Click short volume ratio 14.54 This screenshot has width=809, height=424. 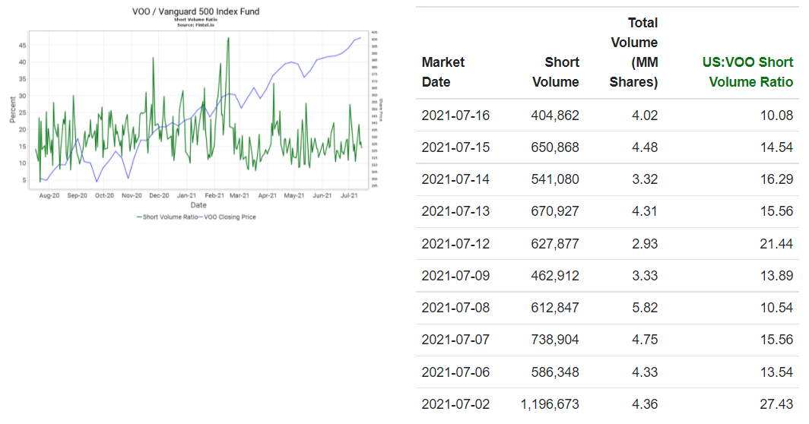pyautogui.click(x=776, y=147)
